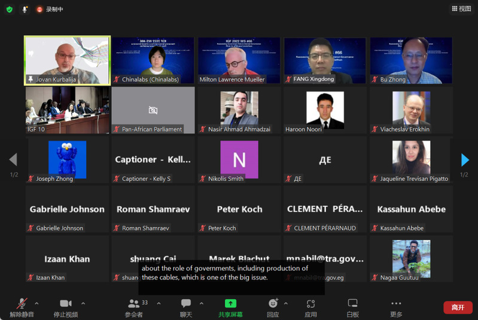Click the recording (录制中) indicator

[x=50, y=10]
